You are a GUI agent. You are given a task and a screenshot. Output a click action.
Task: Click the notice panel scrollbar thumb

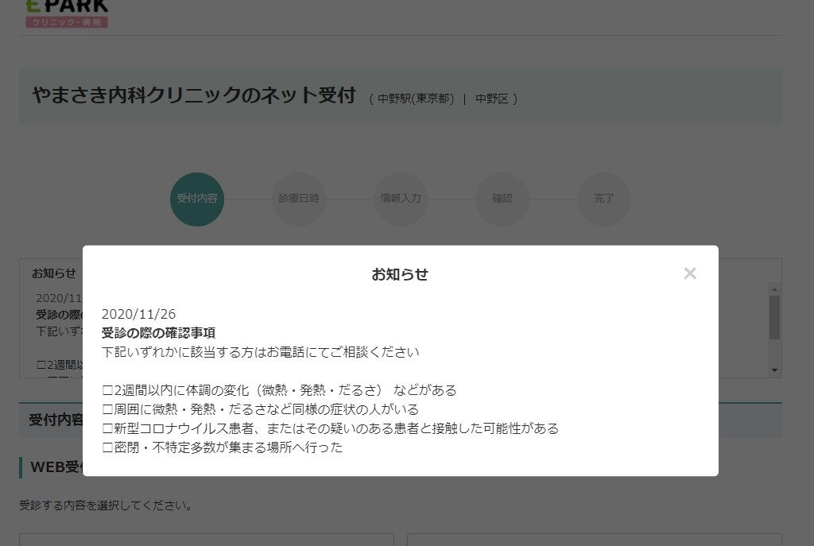(774, 317)
